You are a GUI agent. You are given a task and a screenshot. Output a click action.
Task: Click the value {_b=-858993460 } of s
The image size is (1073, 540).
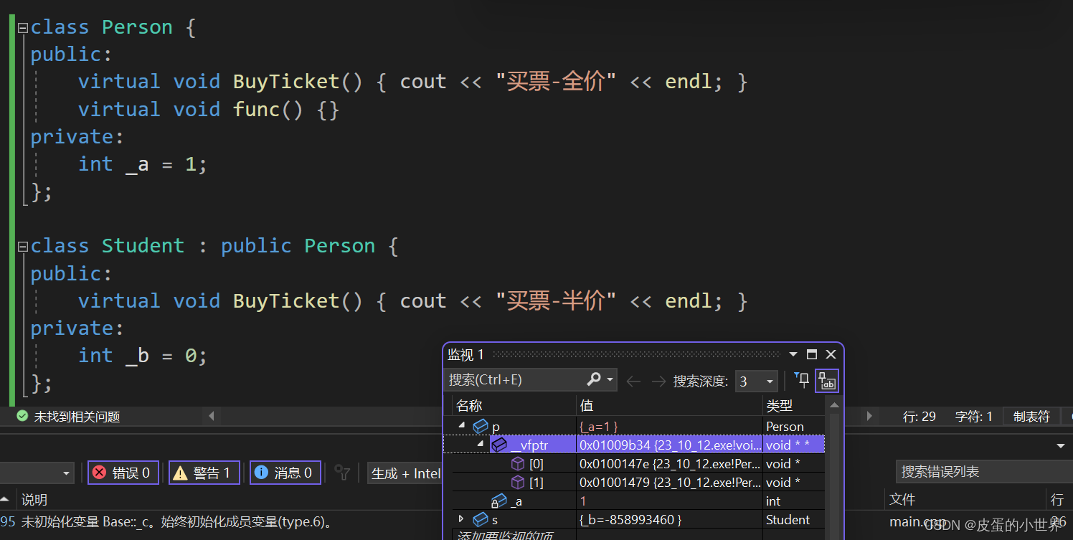[x=630, y=519]
